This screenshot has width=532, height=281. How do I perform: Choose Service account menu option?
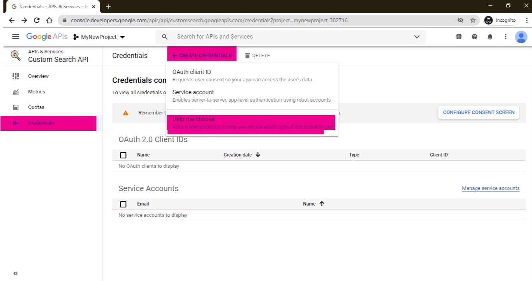pos(193,92)
